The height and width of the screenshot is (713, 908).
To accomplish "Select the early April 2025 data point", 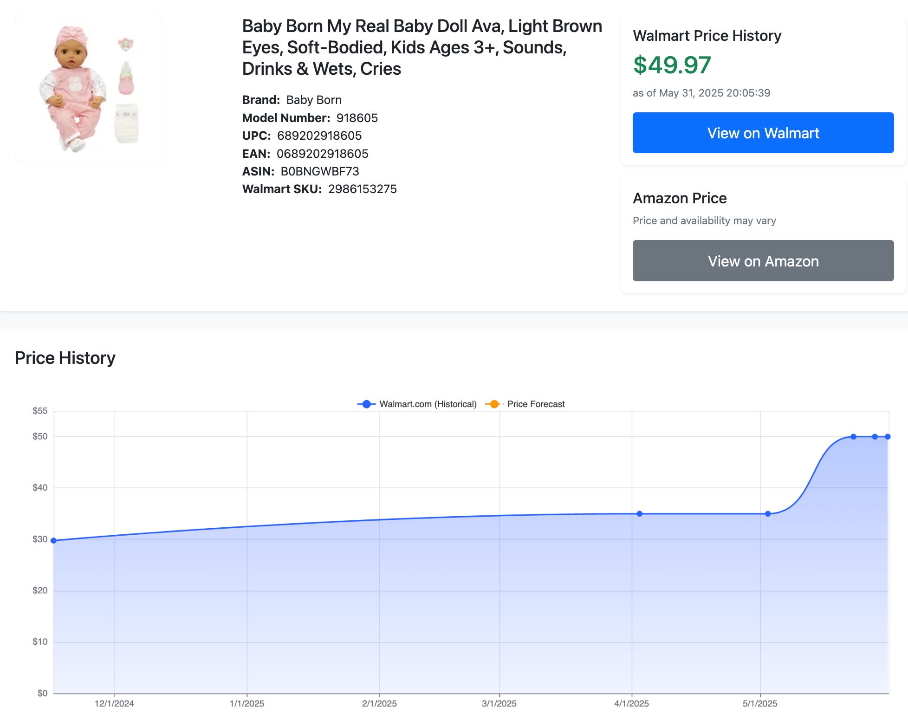I will pos(640,514).
